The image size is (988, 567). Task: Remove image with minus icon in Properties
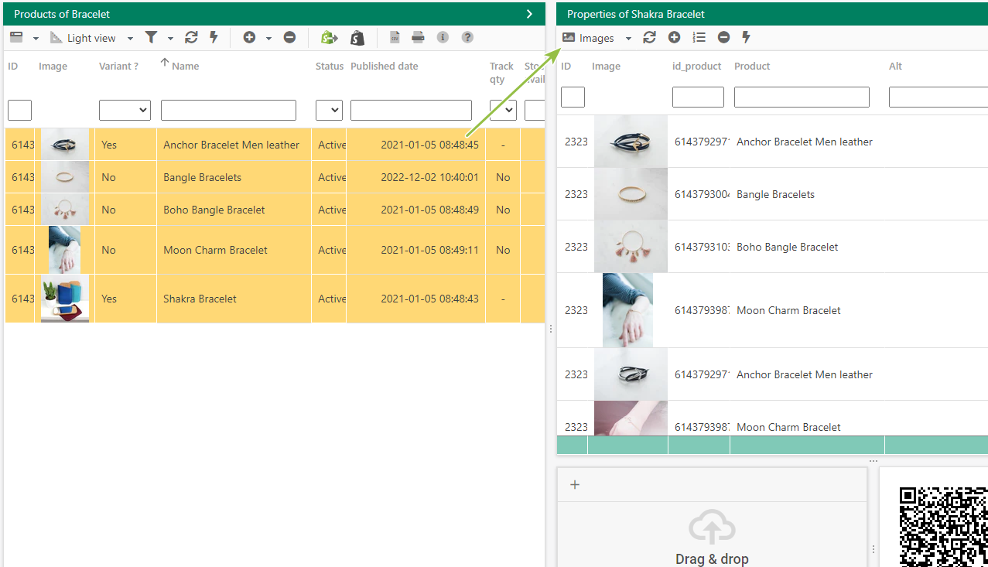723,37
